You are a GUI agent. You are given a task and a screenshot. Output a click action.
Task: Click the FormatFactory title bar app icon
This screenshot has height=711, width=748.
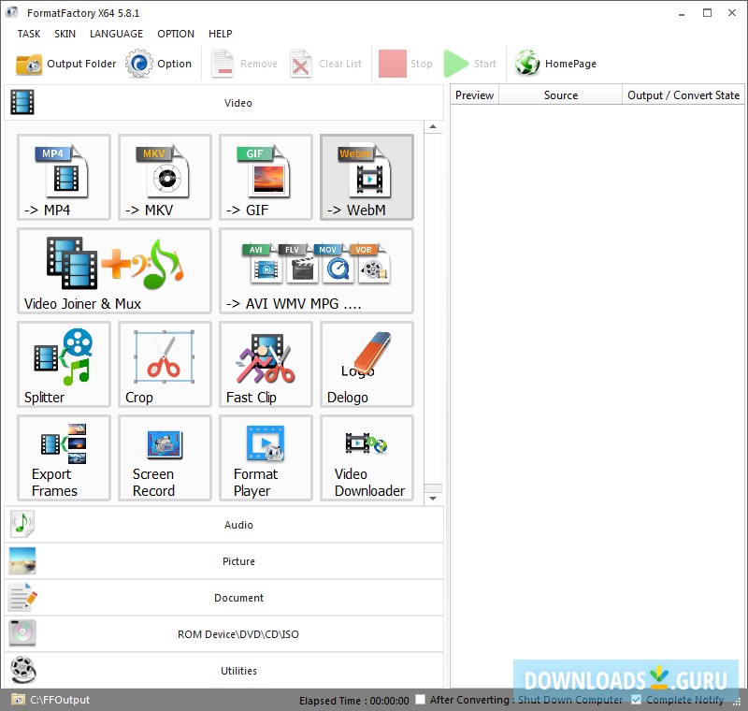(12, 12)
